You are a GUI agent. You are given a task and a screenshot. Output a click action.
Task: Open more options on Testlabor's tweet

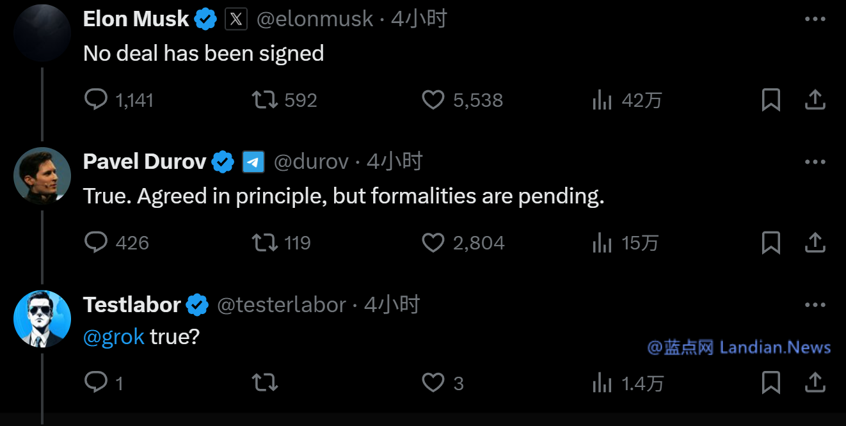coord(815,305)
